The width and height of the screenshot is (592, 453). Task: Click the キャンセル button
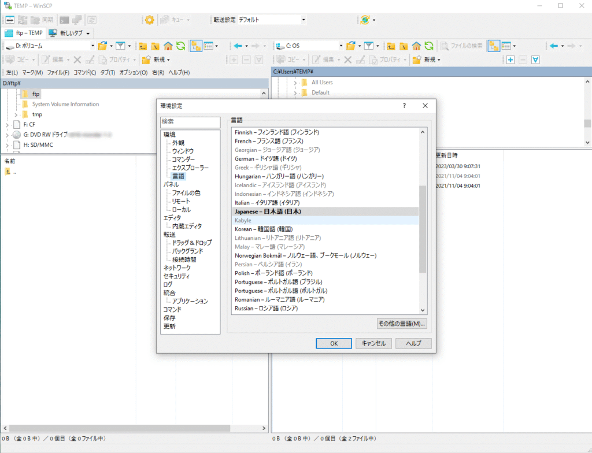point(373,344)
